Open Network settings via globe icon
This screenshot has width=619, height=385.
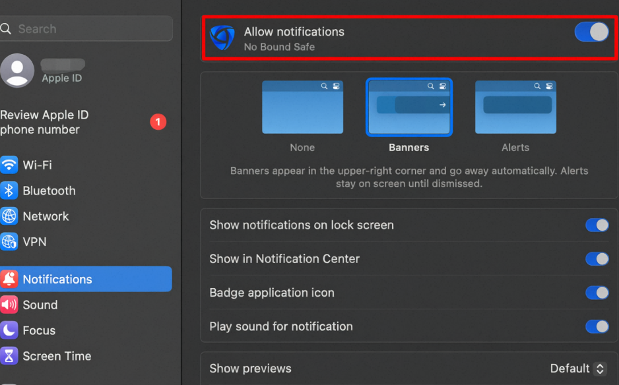pyautogui.click(x=9, y=216)
